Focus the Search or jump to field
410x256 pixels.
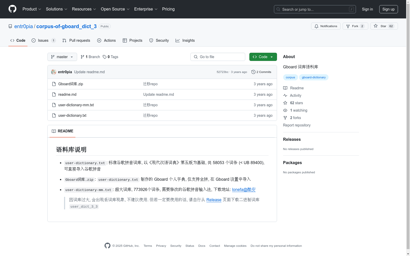[x=315, y=9]
